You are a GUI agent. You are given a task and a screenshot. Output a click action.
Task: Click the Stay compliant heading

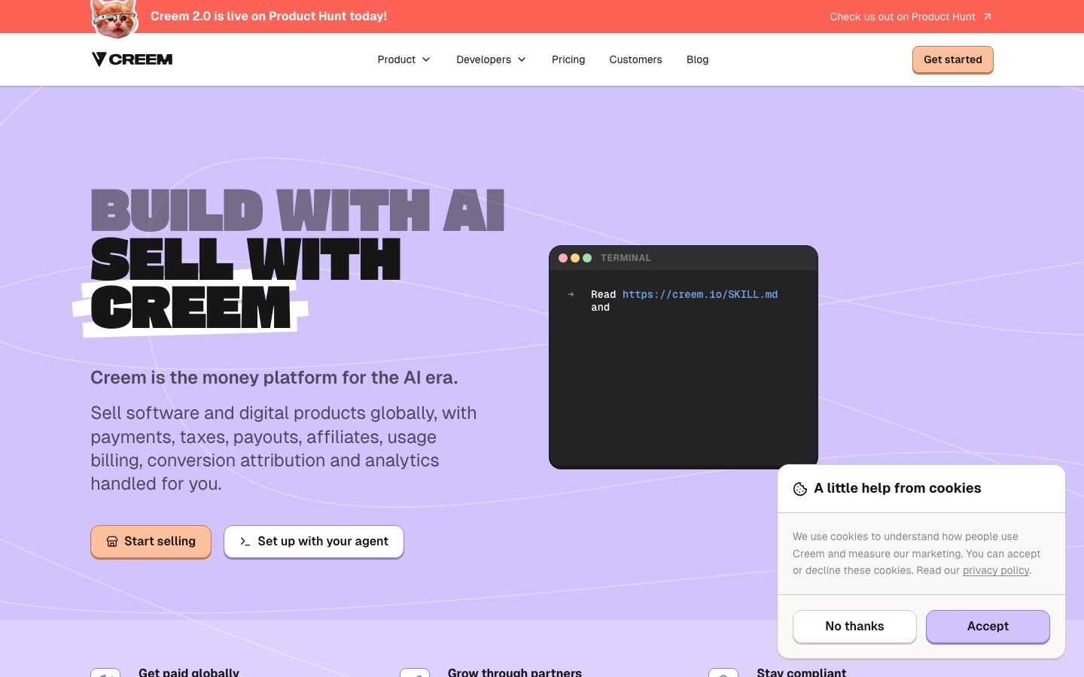[x=802, y=672]
